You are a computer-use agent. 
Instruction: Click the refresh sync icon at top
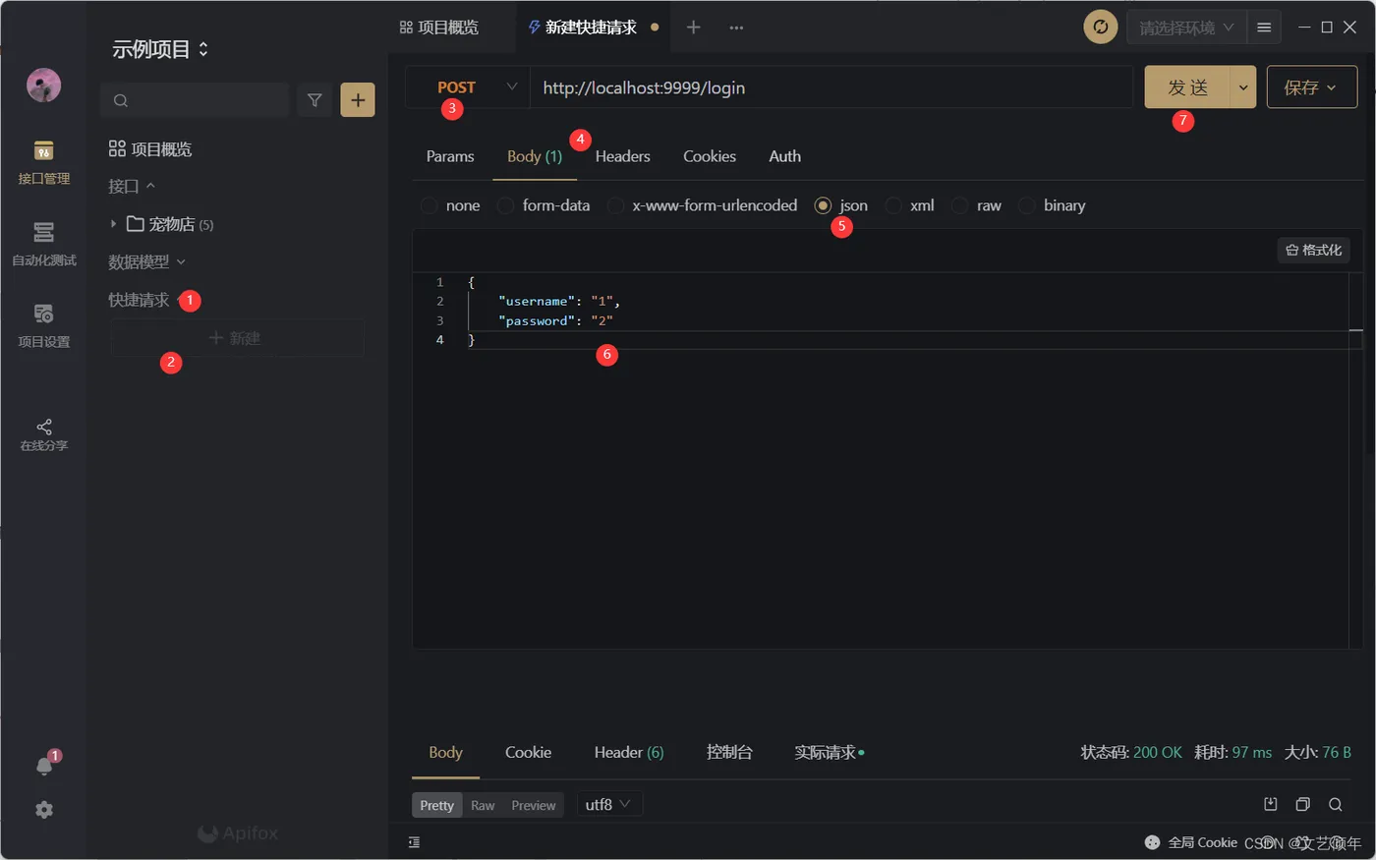click(1101, 28)
